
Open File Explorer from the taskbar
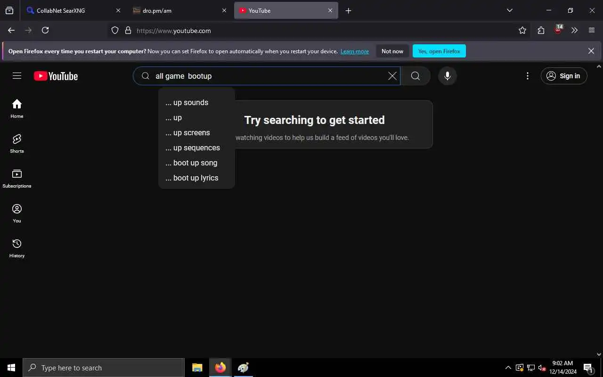[x=197, y=368]
